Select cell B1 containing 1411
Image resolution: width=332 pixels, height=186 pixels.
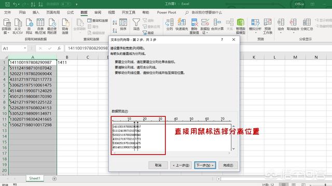click(67, 63)
